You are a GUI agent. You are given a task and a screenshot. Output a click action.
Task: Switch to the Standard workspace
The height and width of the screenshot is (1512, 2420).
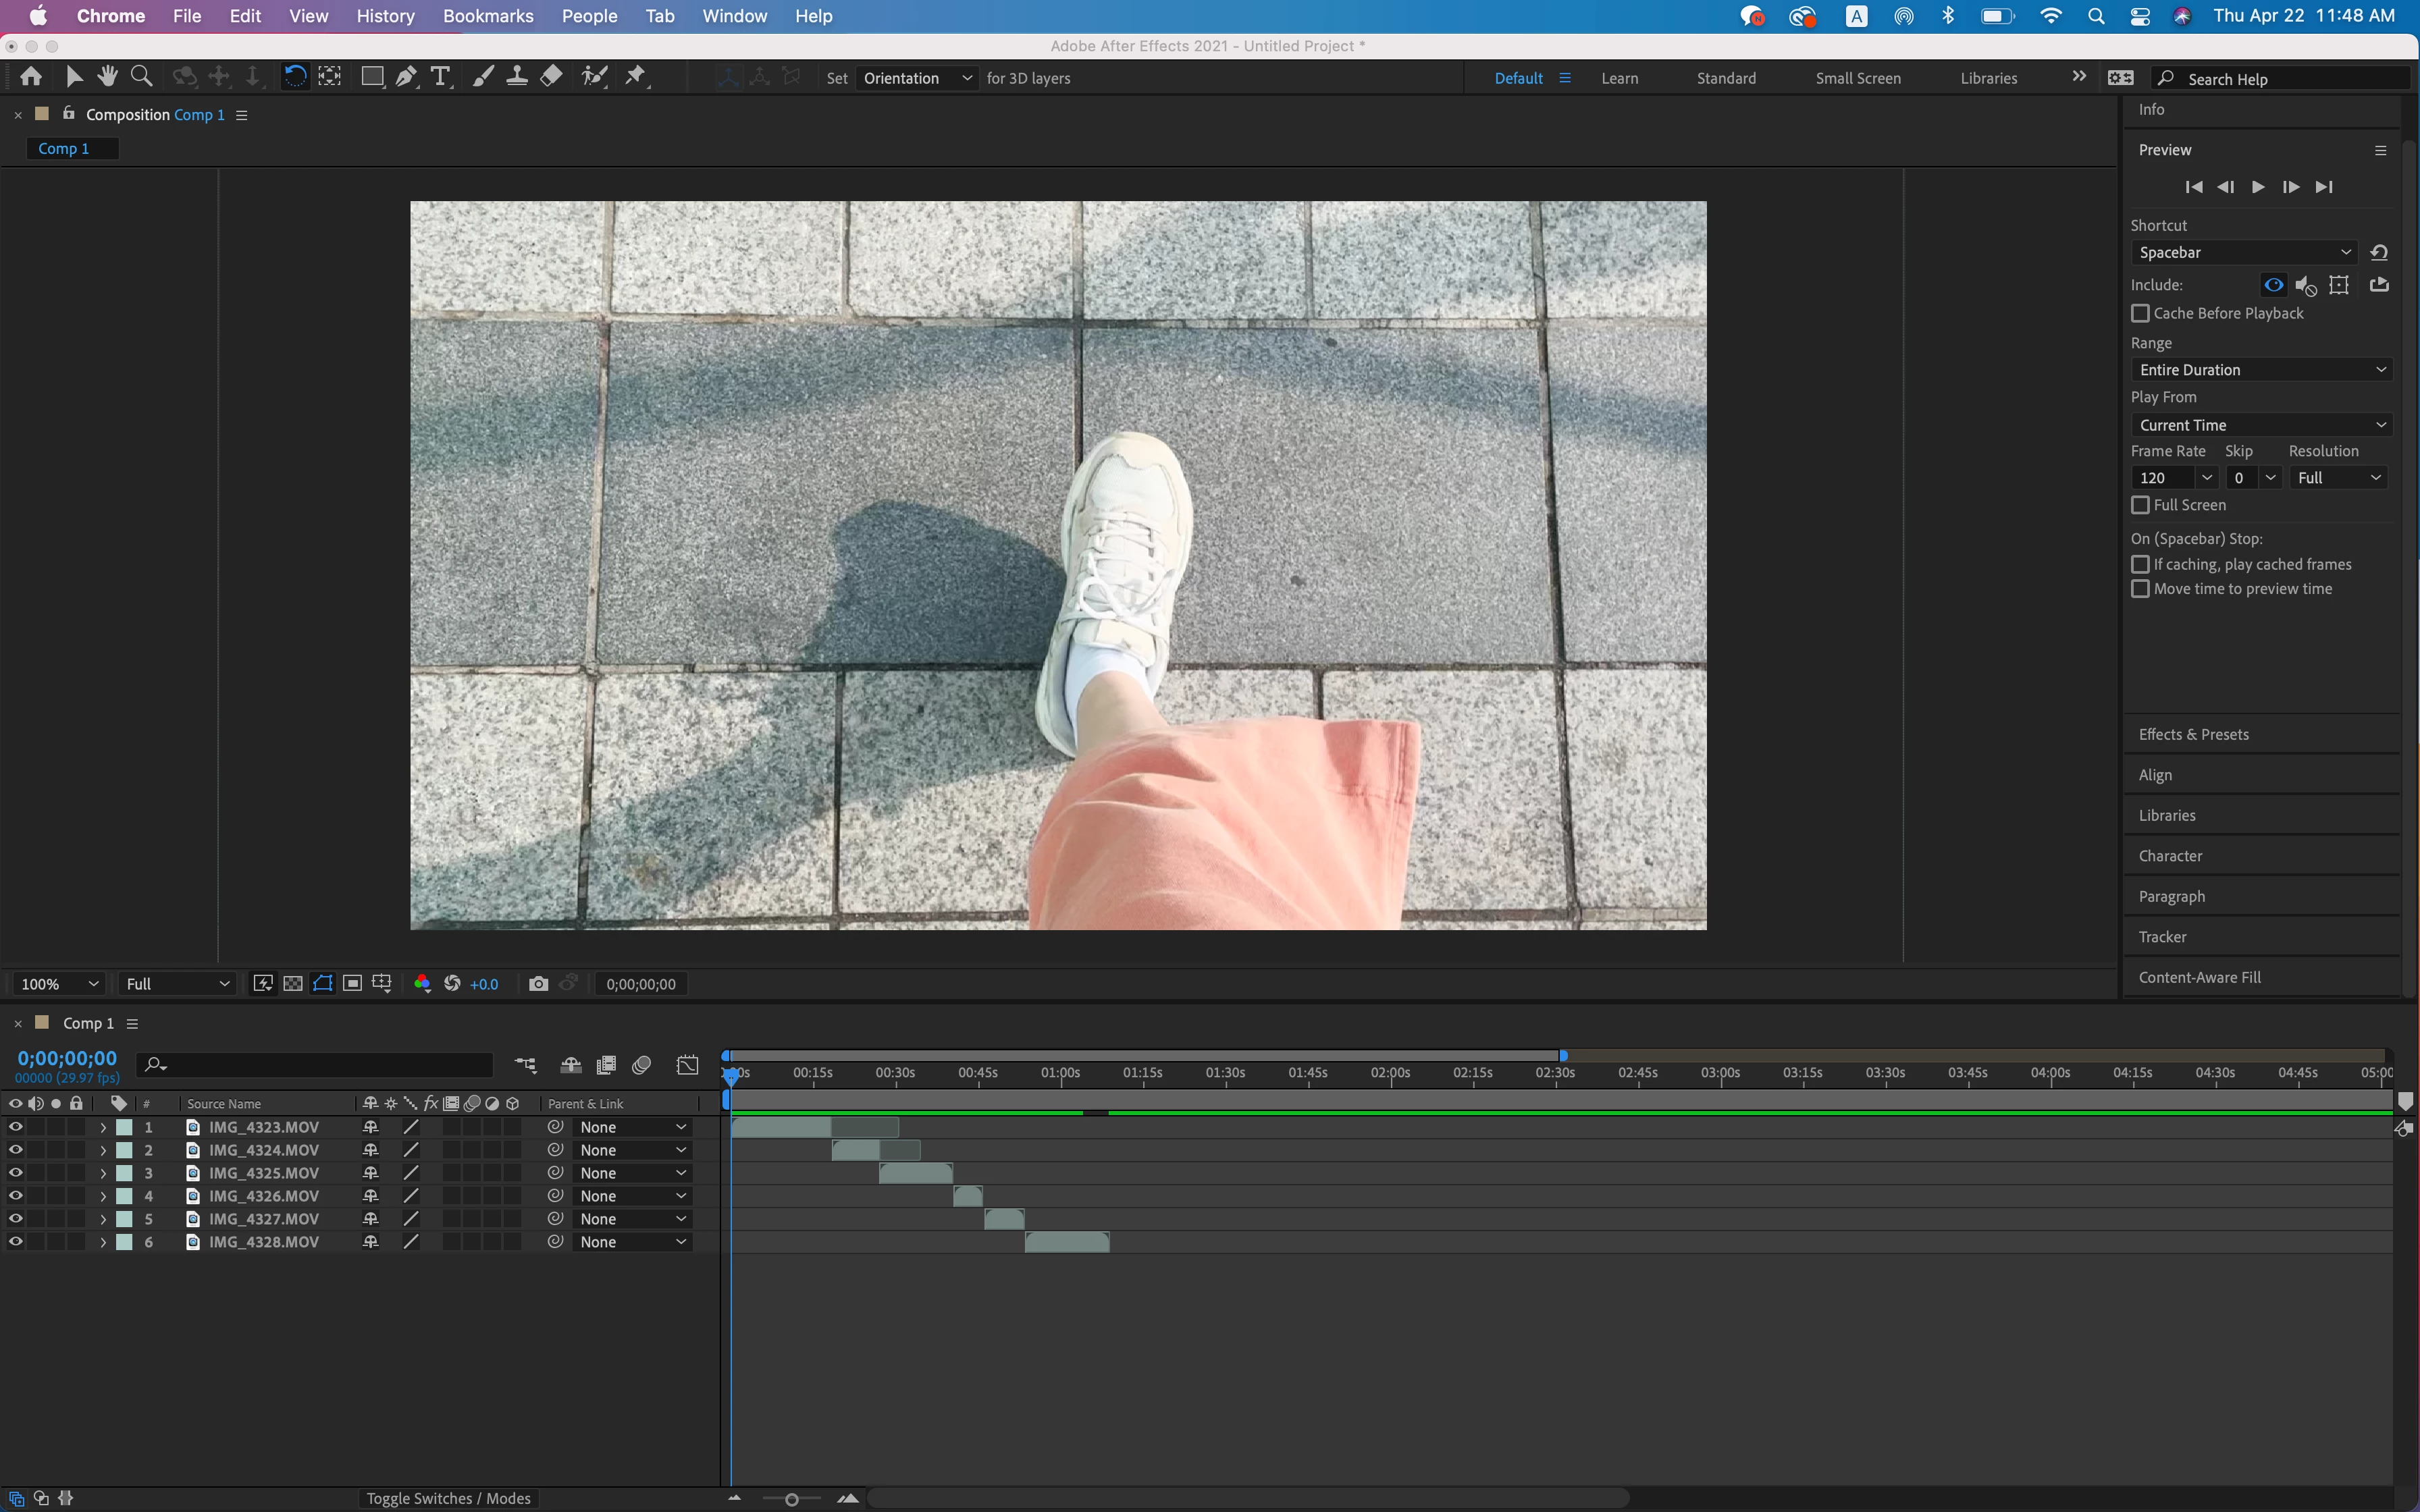(x=1726, y=78)
